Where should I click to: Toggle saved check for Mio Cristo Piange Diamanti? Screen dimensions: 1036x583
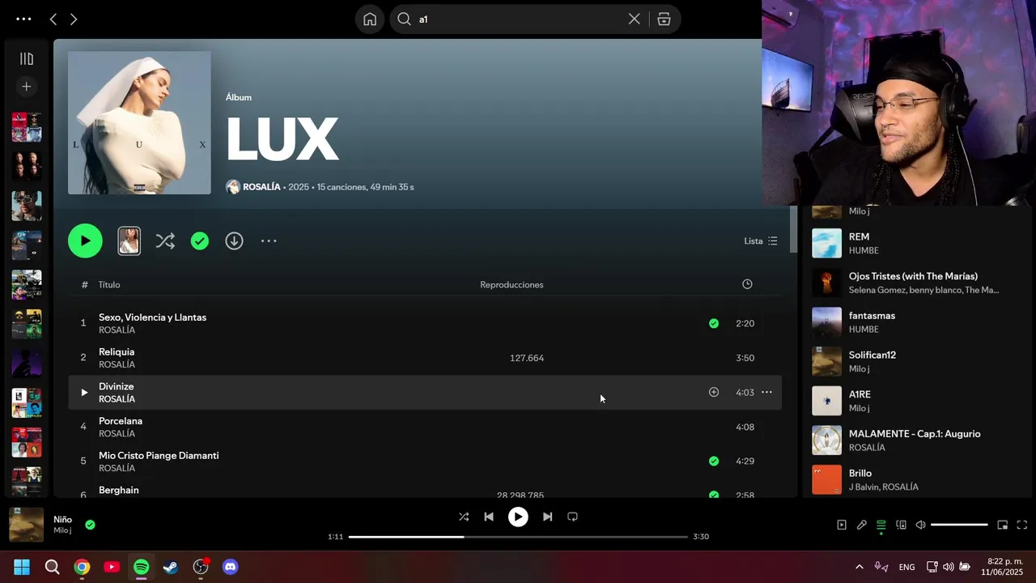click(714, 461)
